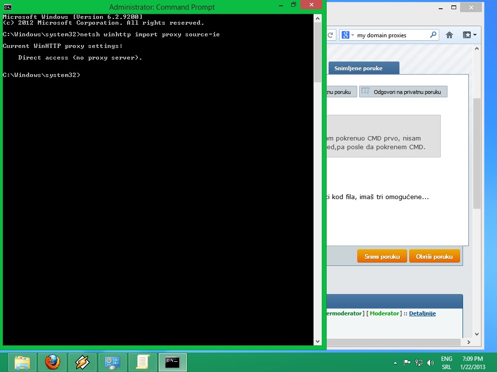The height and width of the screenshot is (372, 497).
Task: Open the Detaljnije link
Action: point(422,313)
